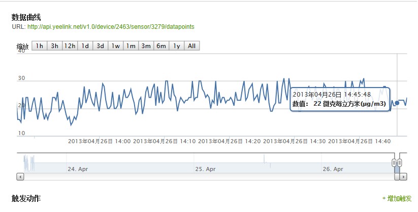Set zoom range to 6m
418x212 pixels.
click(x=161, y=46)
